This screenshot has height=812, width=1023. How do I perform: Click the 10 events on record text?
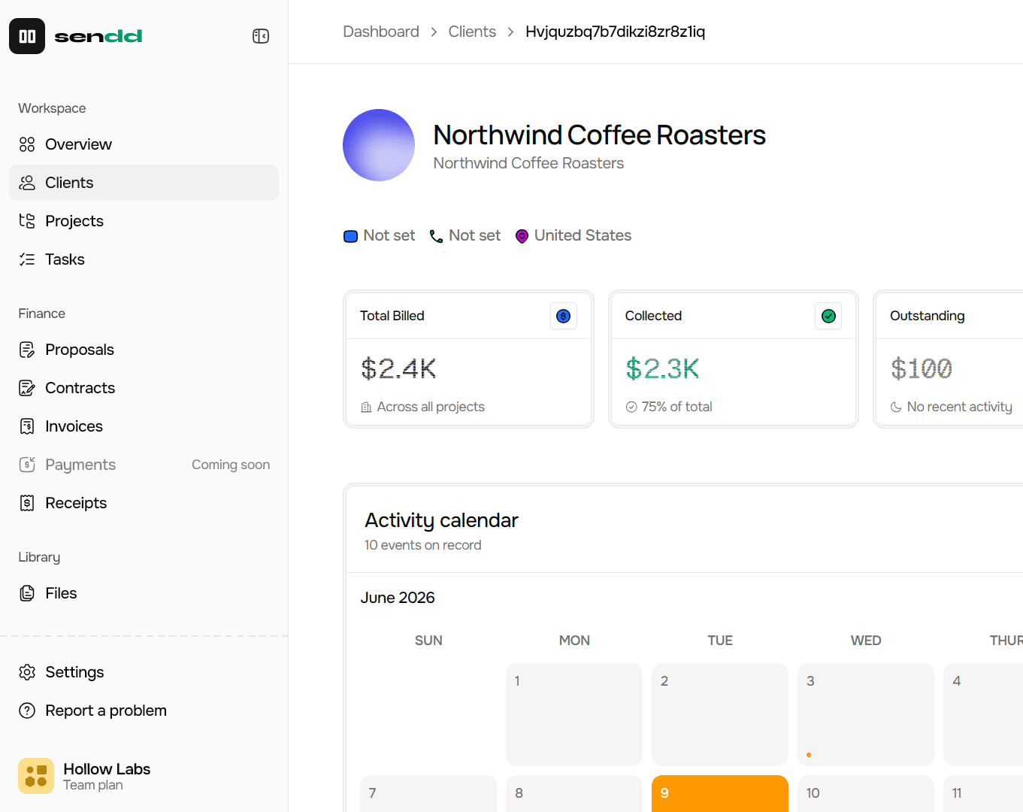[x=422, y=545]
